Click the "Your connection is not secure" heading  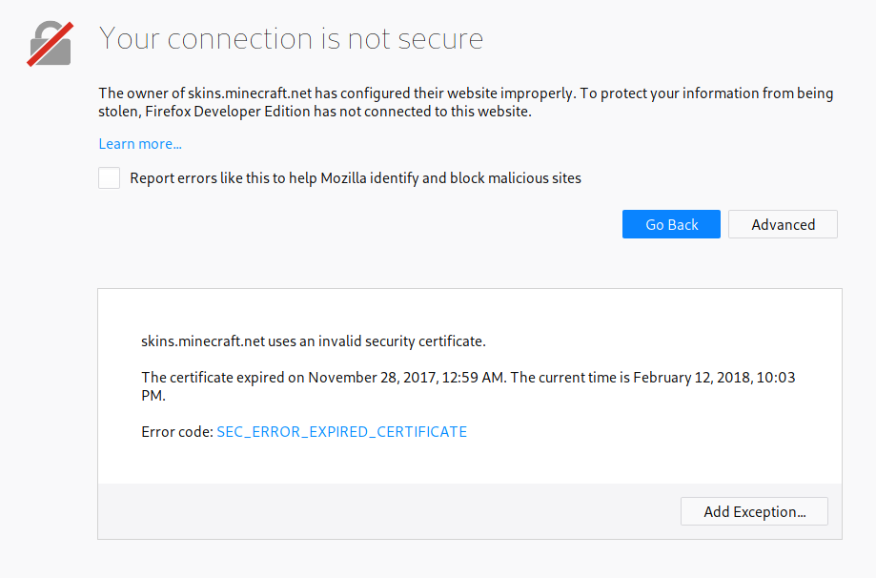click(x=291, y=39)
